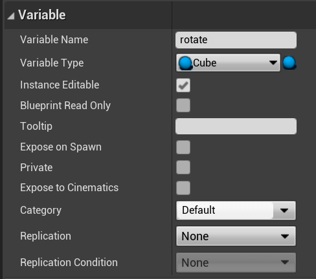Screen dimensions: 316x279
Task: Collapse the Variable section triangle
Action: (11, 16)
